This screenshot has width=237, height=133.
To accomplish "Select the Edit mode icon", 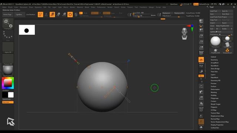I will click(40, 14).
